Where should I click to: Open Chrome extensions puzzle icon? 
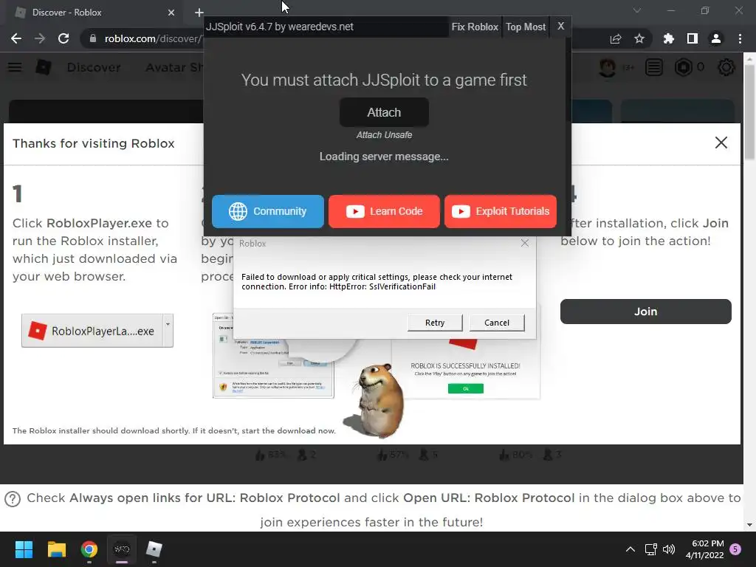coord(668,38)
